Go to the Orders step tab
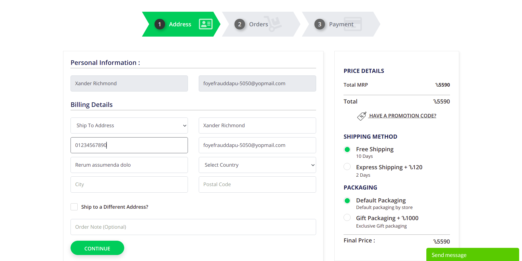 pyautogui.click(x=261, y=24)
